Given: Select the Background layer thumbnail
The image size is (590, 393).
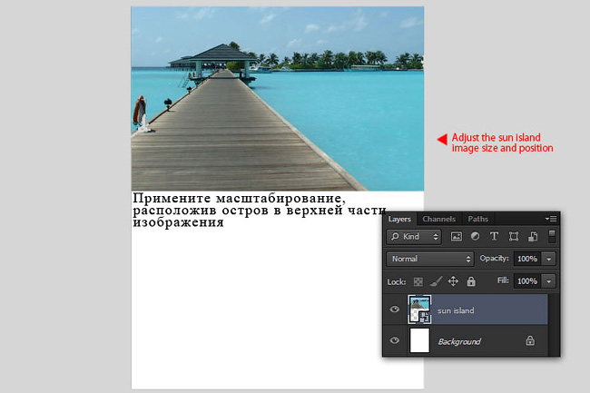Looking at the screenshot, I should [419, 340].
